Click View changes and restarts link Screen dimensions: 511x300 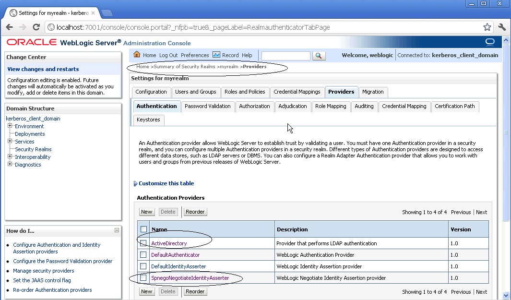(x=43, y=69)
